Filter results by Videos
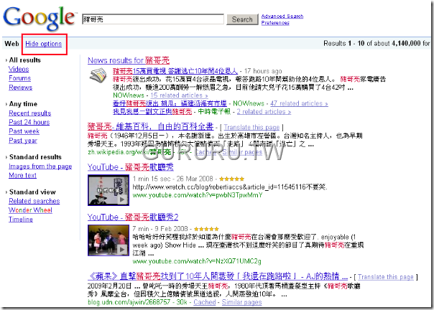The height and width of the screenshot is (310, 434). pyautogui.click(x=19, y=69)
